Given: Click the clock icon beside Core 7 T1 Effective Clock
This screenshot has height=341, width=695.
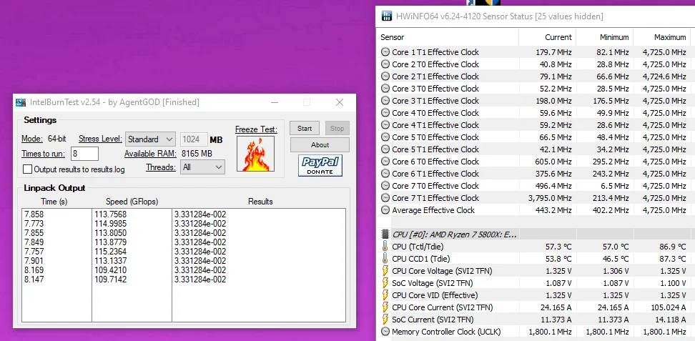Looking at the screenshot, I should (x=385, y=198).
